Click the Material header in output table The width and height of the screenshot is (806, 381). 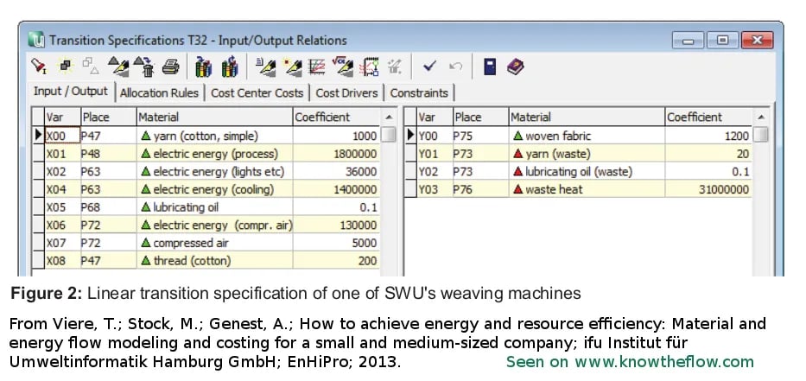click(x=587, y=117)
